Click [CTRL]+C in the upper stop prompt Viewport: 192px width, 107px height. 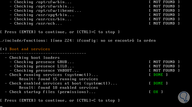[x=86, y=32]
